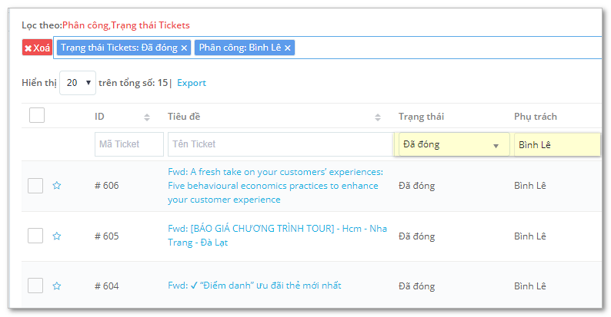The height and width of the screenshot is (317, 611).
Task: Focus the Tên Ticket search input
Action: [x=280, y=144]
